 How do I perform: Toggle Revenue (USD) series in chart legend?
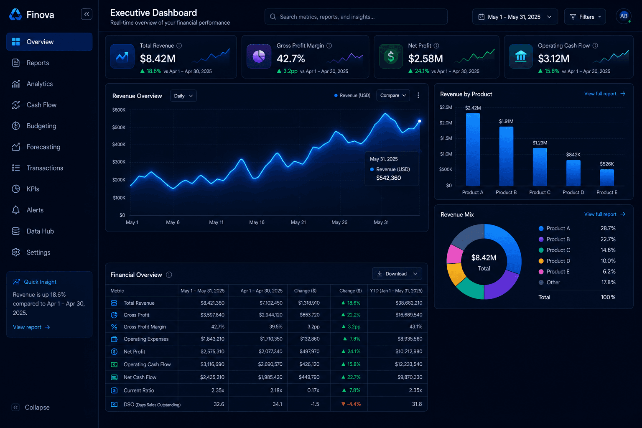click(x=352, y=95)
